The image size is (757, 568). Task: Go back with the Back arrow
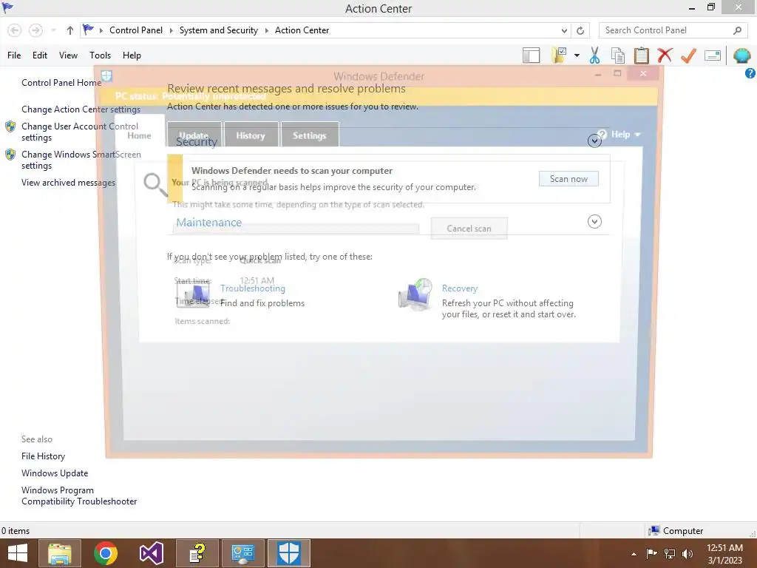click(x=15, y=30)
